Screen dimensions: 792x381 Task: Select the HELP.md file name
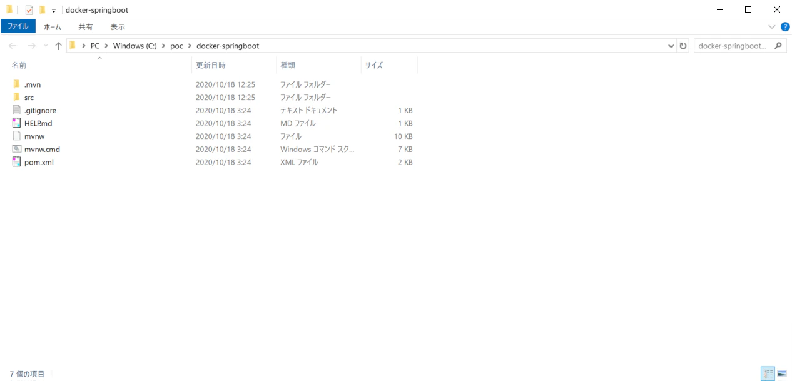point(38,123)
